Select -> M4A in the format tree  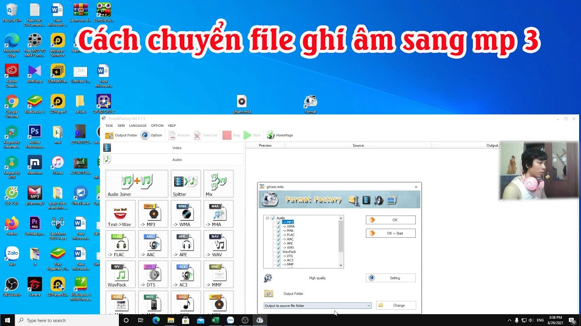click(x=288, y=230)
